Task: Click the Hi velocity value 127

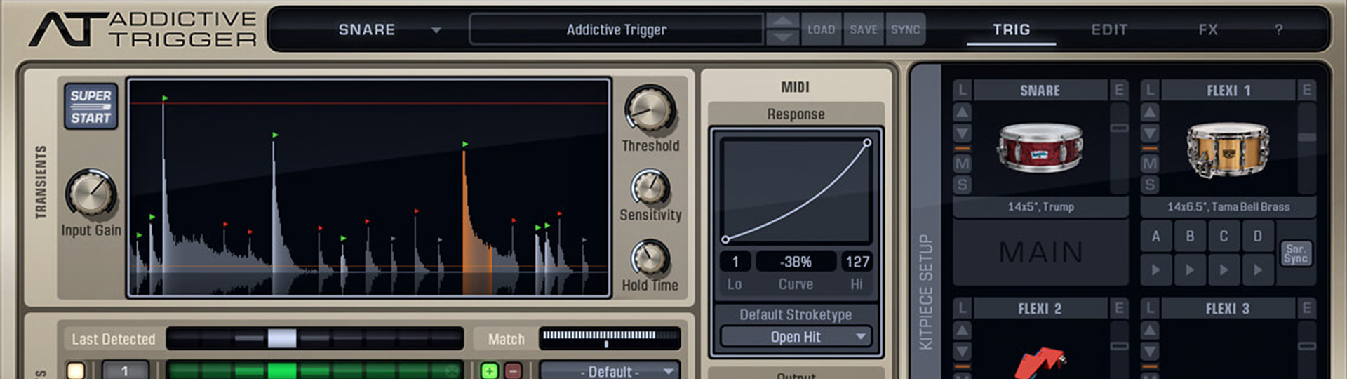Action: (x=857, y=262)
